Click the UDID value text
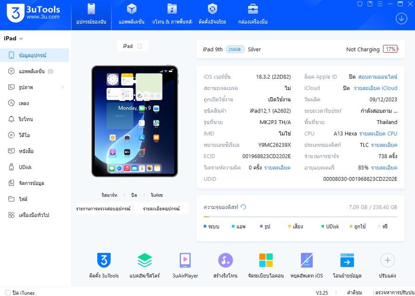The width and height of the screenshot is (415, 296). pos(360,179)
